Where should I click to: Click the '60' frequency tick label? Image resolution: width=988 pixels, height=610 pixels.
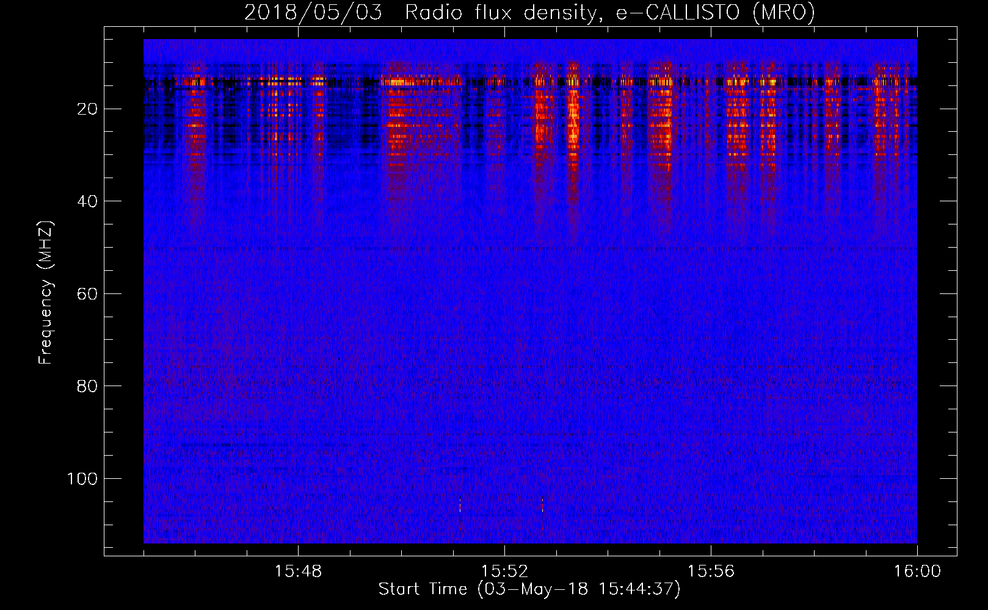[87, 294]
